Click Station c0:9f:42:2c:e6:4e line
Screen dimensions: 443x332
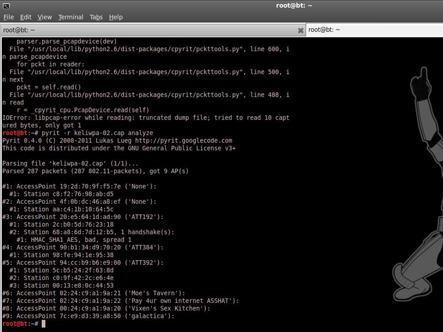[61, 278]
